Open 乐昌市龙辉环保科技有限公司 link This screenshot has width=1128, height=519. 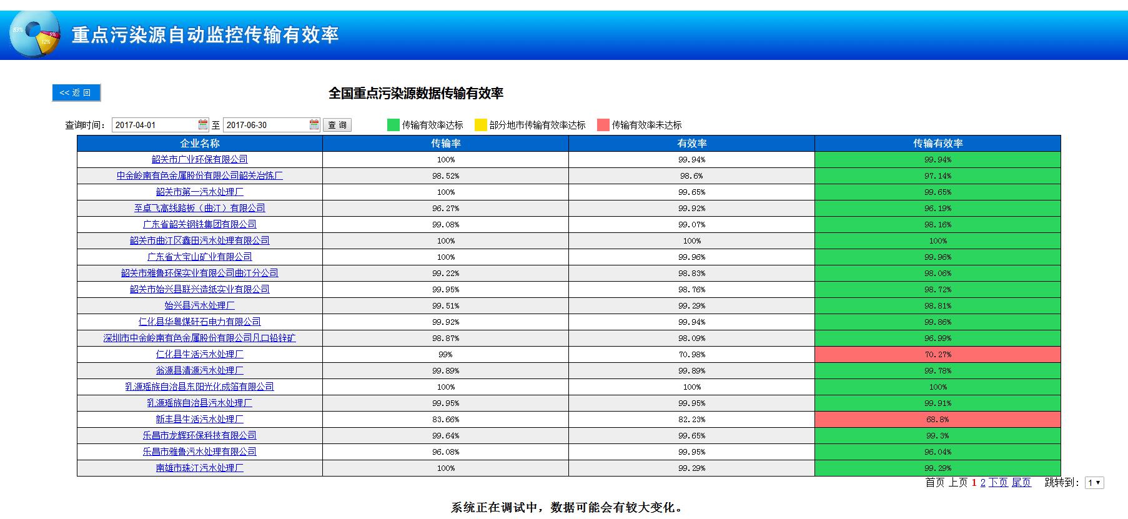pyautogui.click(x=200, y=435)
